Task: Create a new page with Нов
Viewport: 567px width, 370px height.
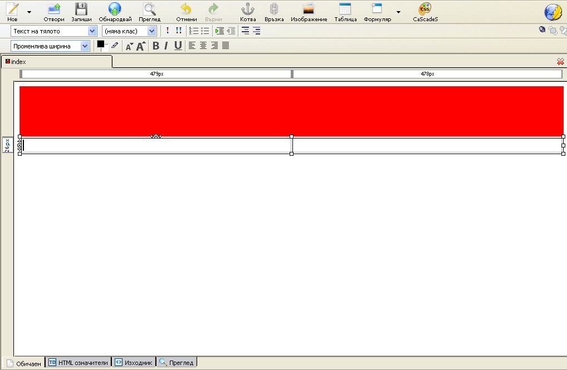Action: [x=12, y=12]
